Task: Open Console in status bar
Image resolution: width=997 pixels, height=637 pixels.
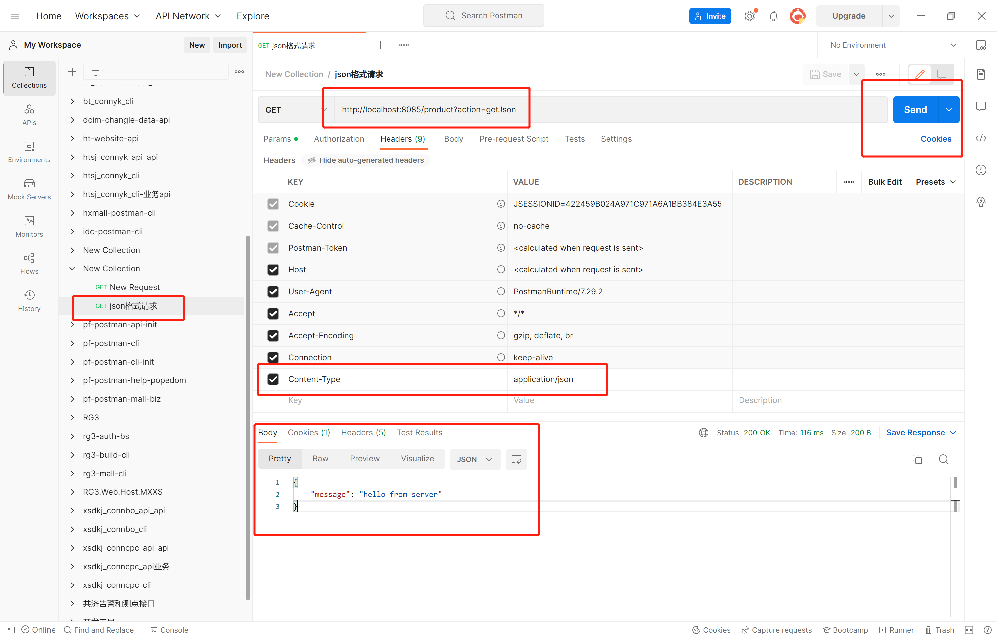Action: pos(169,630)
